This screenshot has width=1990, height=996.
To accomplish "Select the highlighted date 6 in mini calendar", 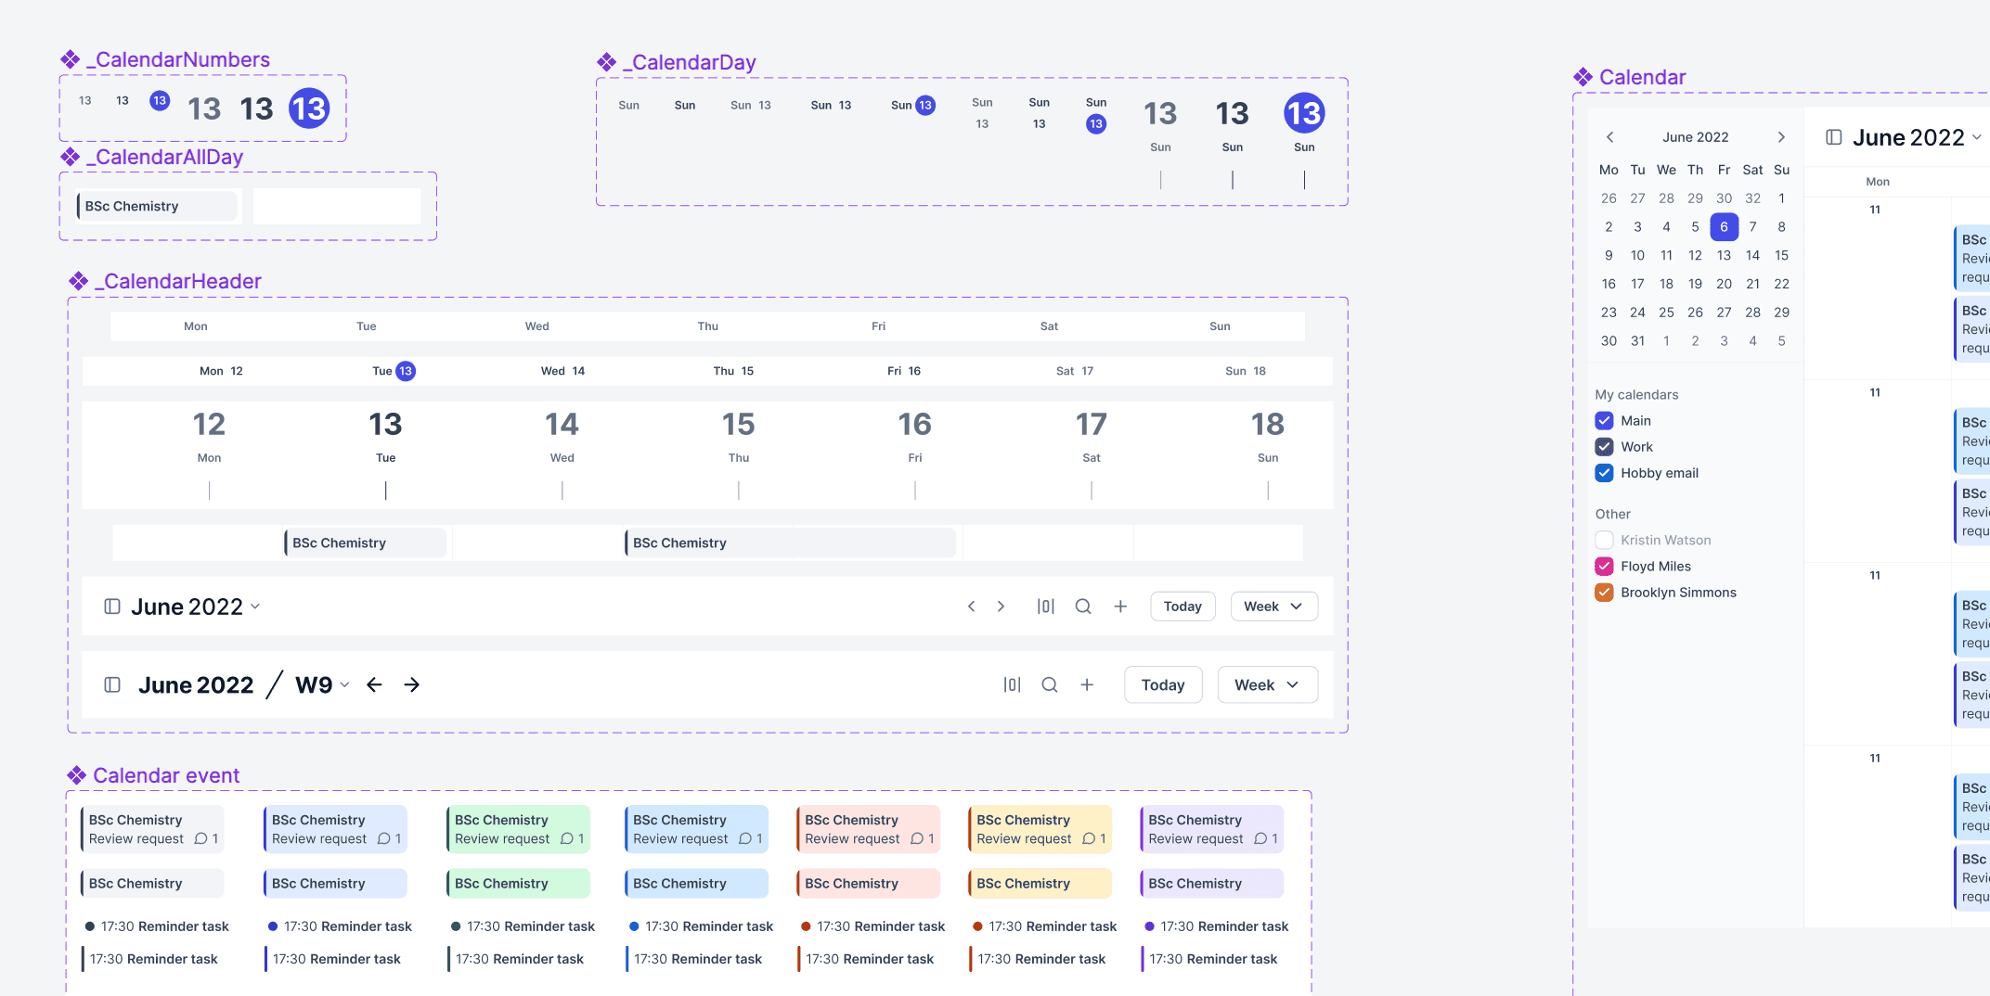I will click(x=1724, y=227).
